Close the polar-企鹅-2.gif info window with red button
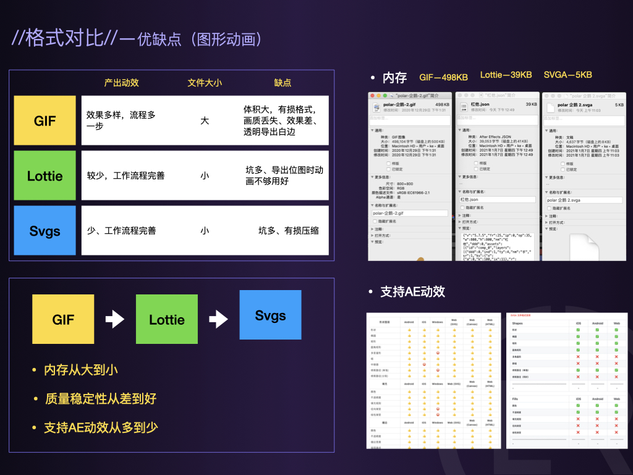 (372, 96)
